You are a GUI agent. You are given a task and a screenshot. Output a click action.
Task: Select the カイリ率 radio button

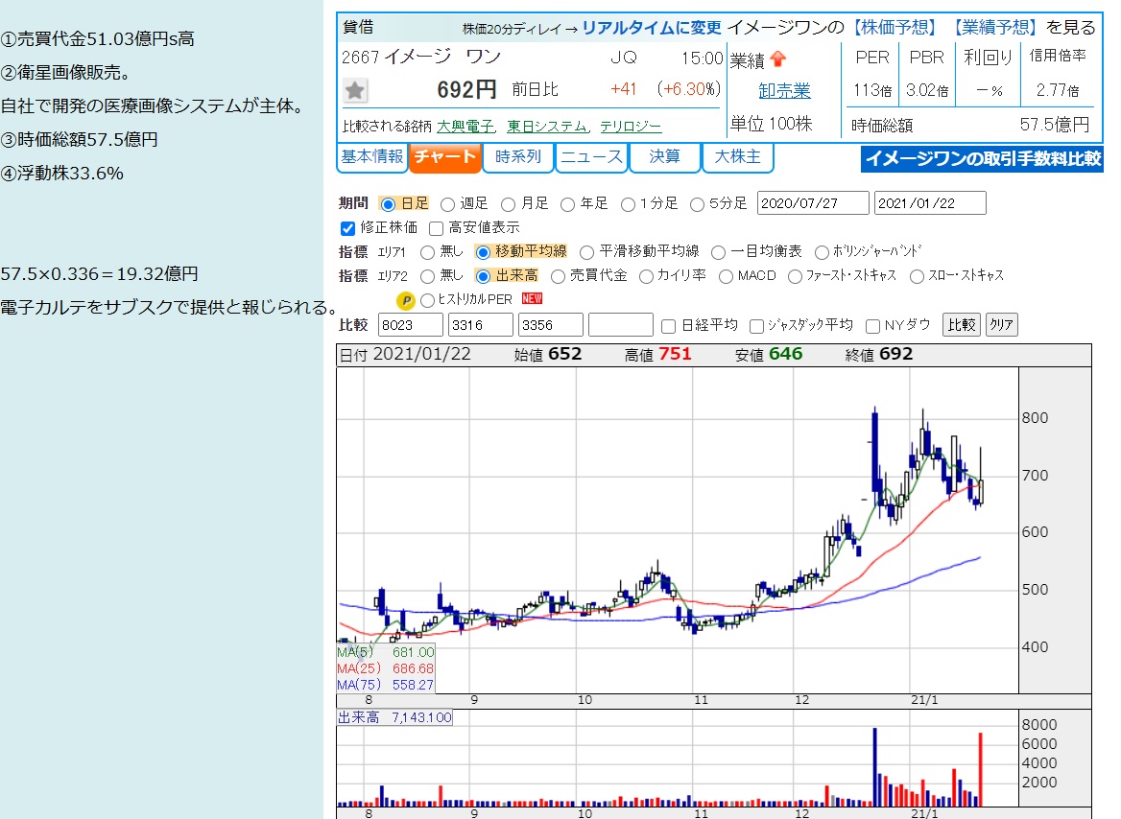[646, 276]
